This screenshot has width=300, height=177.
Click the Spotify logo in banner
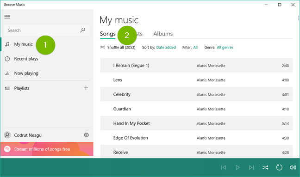7,149
